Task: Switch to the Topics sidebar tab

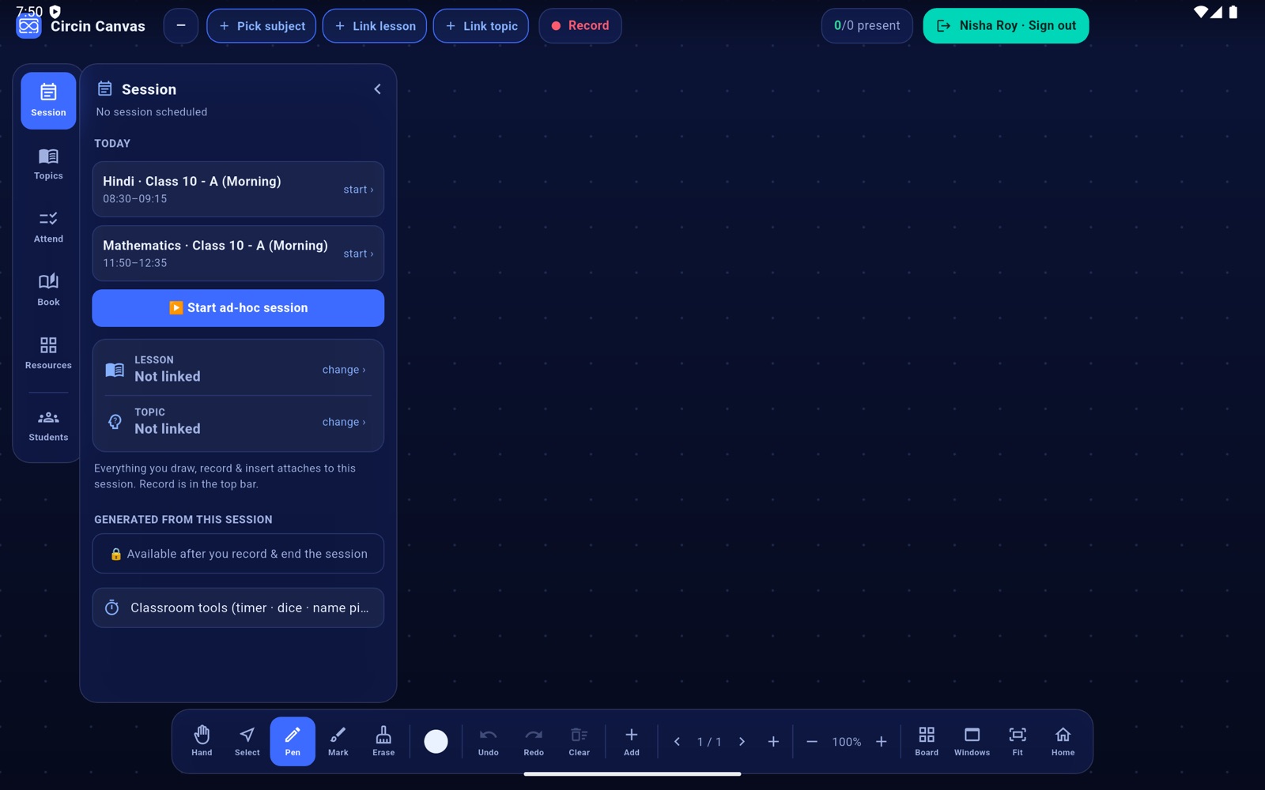Action: click(x=48, y=164)
